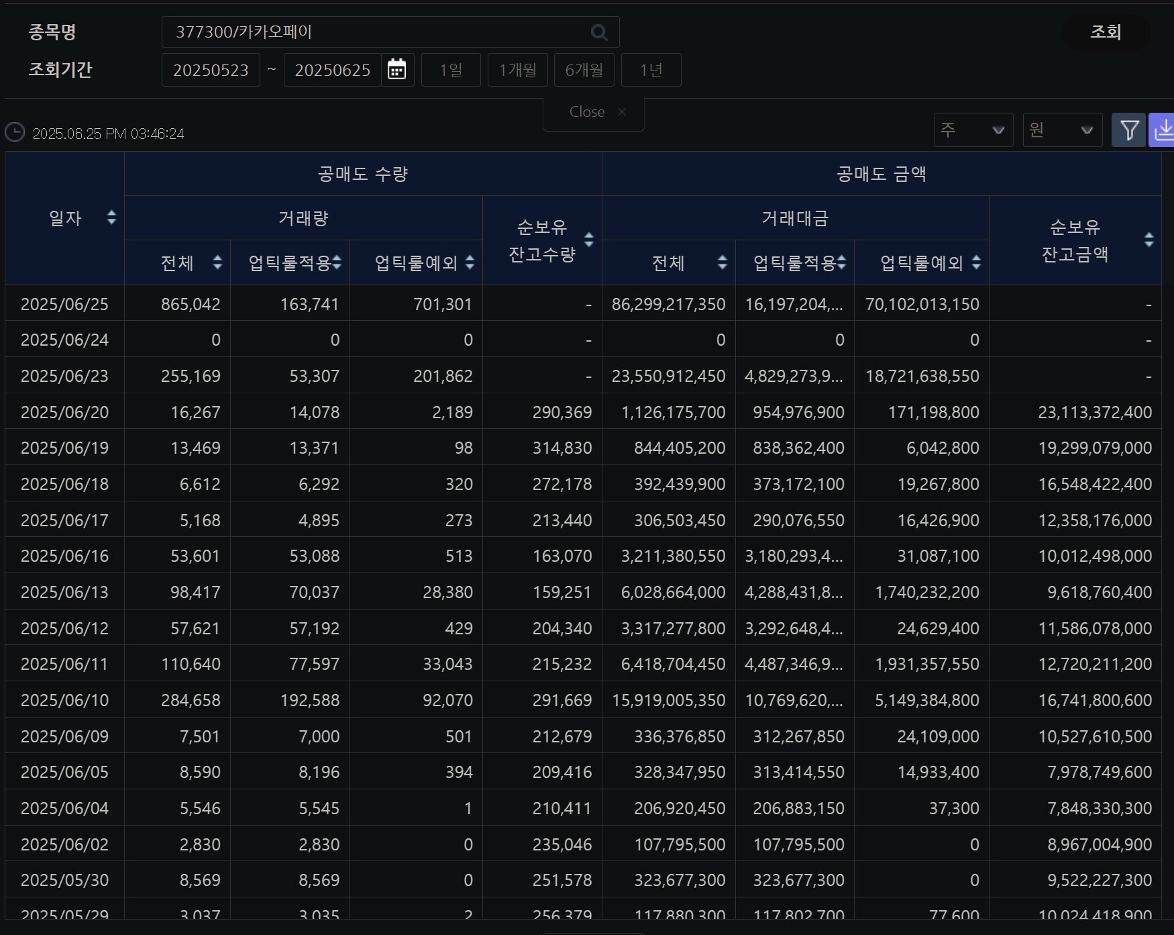
Task: Click the search magnifier icon in stock name field
Action: (599, 32)
